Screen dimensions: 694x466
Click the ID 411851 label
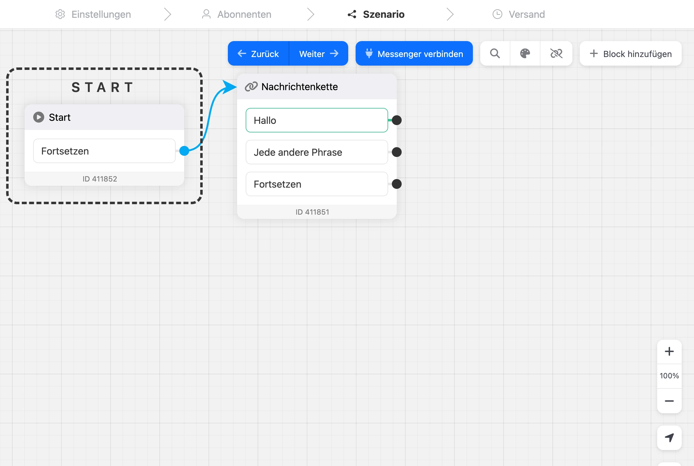312,212
